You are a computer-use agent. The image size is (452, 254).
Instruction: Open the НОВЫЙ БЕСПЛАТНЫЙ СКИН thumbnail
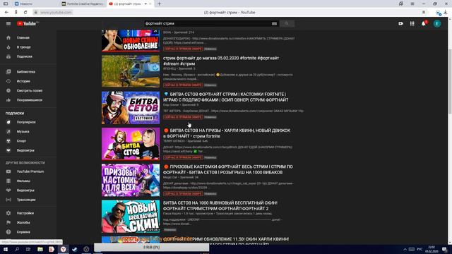(131, 217)
